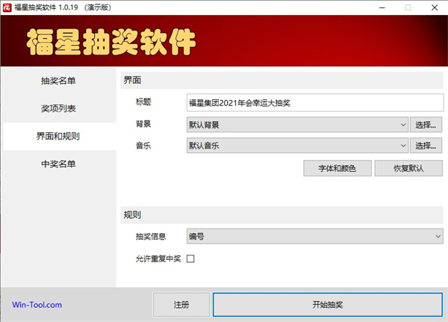Click the 标题 text input field

tap(314, 103)
